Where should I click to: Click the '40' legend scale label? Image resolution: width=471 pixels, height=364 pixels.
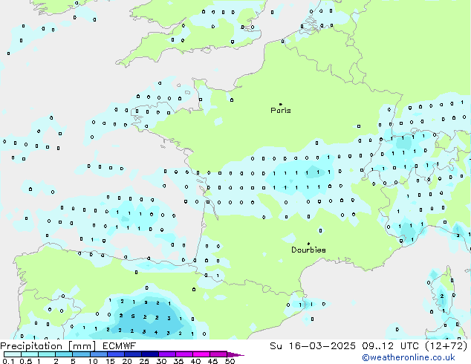tap(195, 361)
